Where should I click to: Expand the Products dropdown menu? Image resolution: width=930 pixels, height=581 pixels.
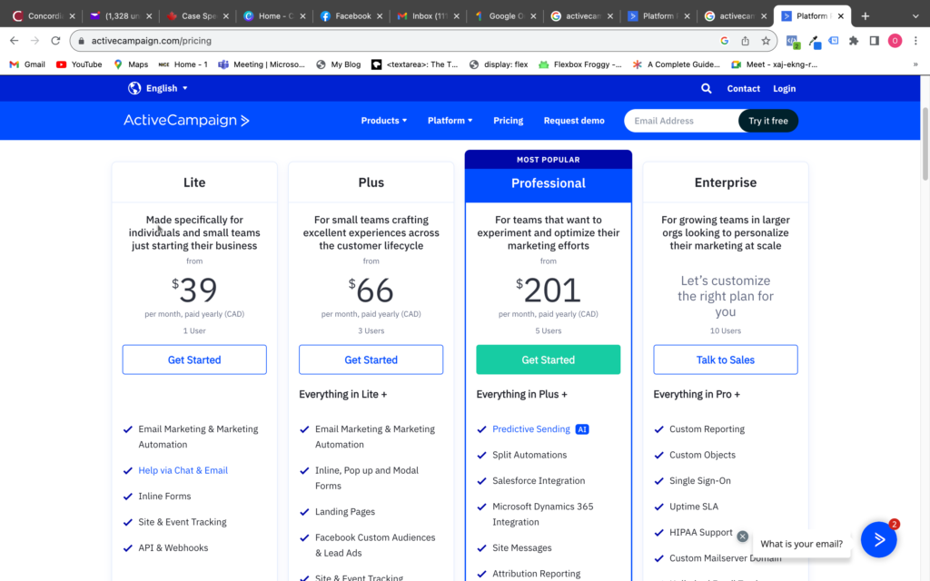point(383,121)
